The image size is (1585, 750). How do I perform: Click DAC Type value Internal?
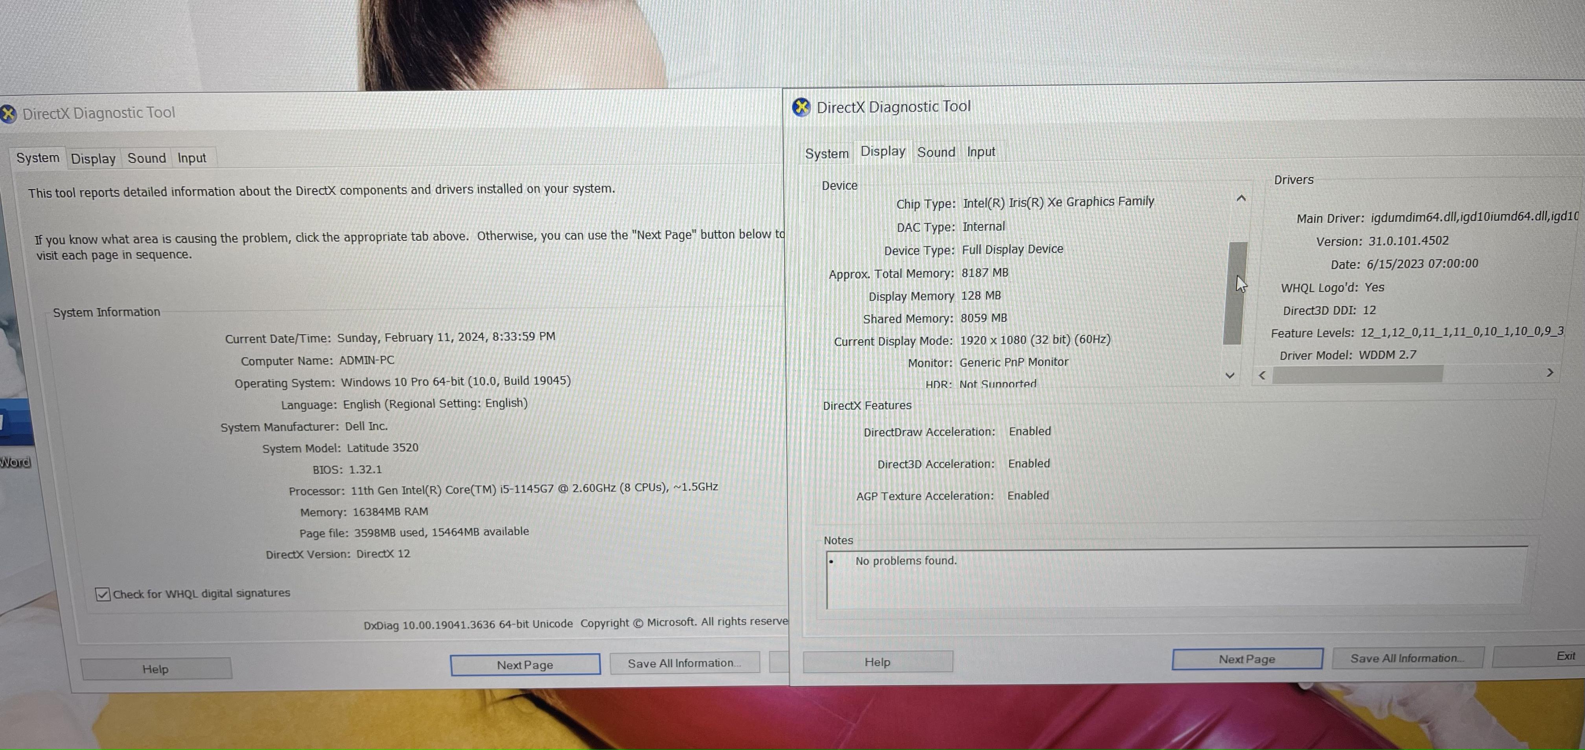(983, 227)
